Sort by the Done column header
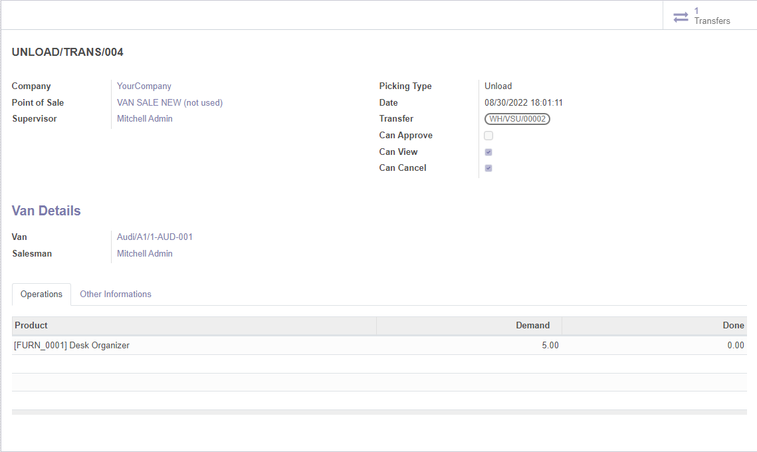Viewport: 757px width, 452px height. coord(733,326)
